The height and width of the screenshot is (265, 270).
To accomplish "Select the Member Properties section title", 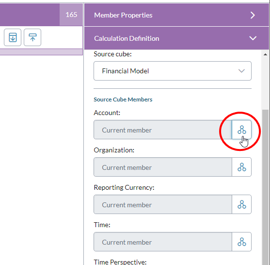I will [123, 15].
